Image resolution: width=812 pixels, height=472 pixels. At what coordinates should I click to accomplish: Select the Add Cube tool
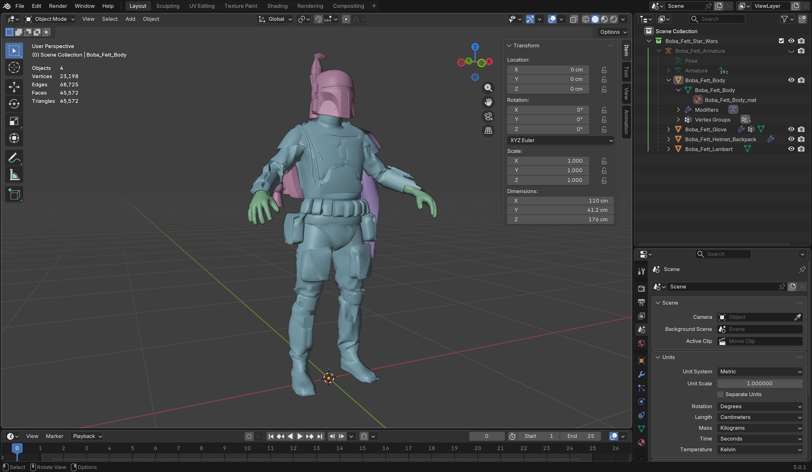pos(14,194)
